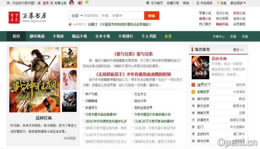Open the 全部 search category dropdown
This screenshot has width=260, height=149.
coord(77,16)
